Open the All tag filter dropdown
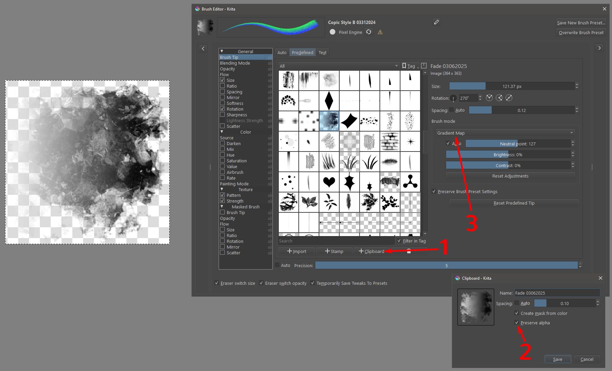 339,66
